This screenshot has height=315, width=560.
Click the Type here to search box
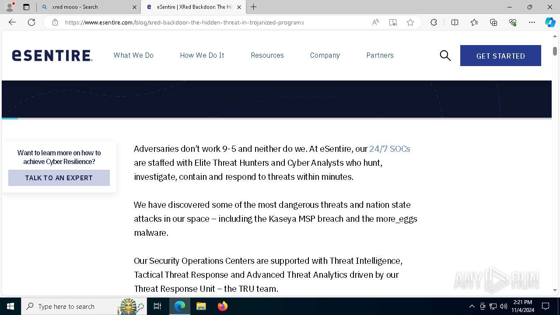(84, 306)
